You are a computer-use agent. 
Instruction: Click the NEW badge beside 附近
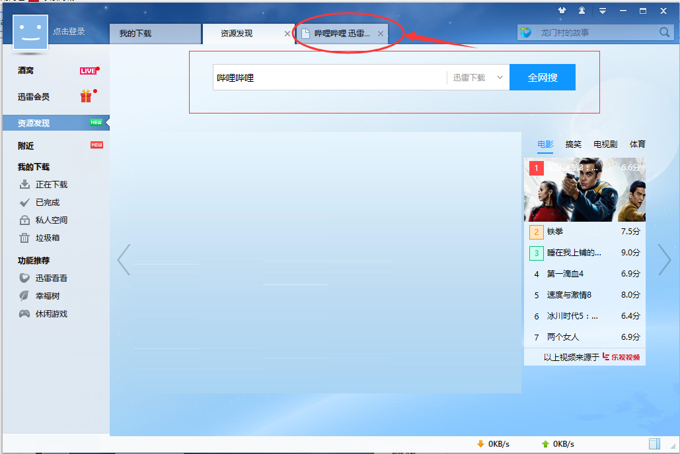click(x=96, y=145)
